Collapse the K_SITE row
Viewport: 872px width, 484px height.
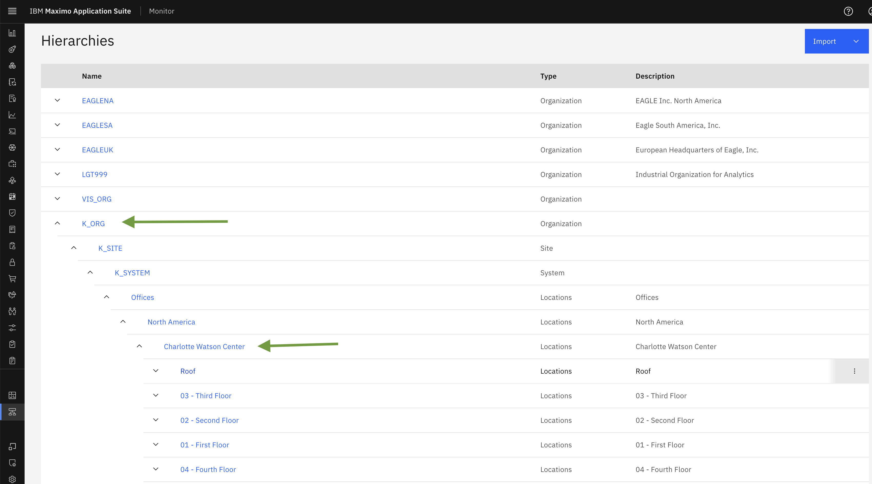tap(74, 248)
